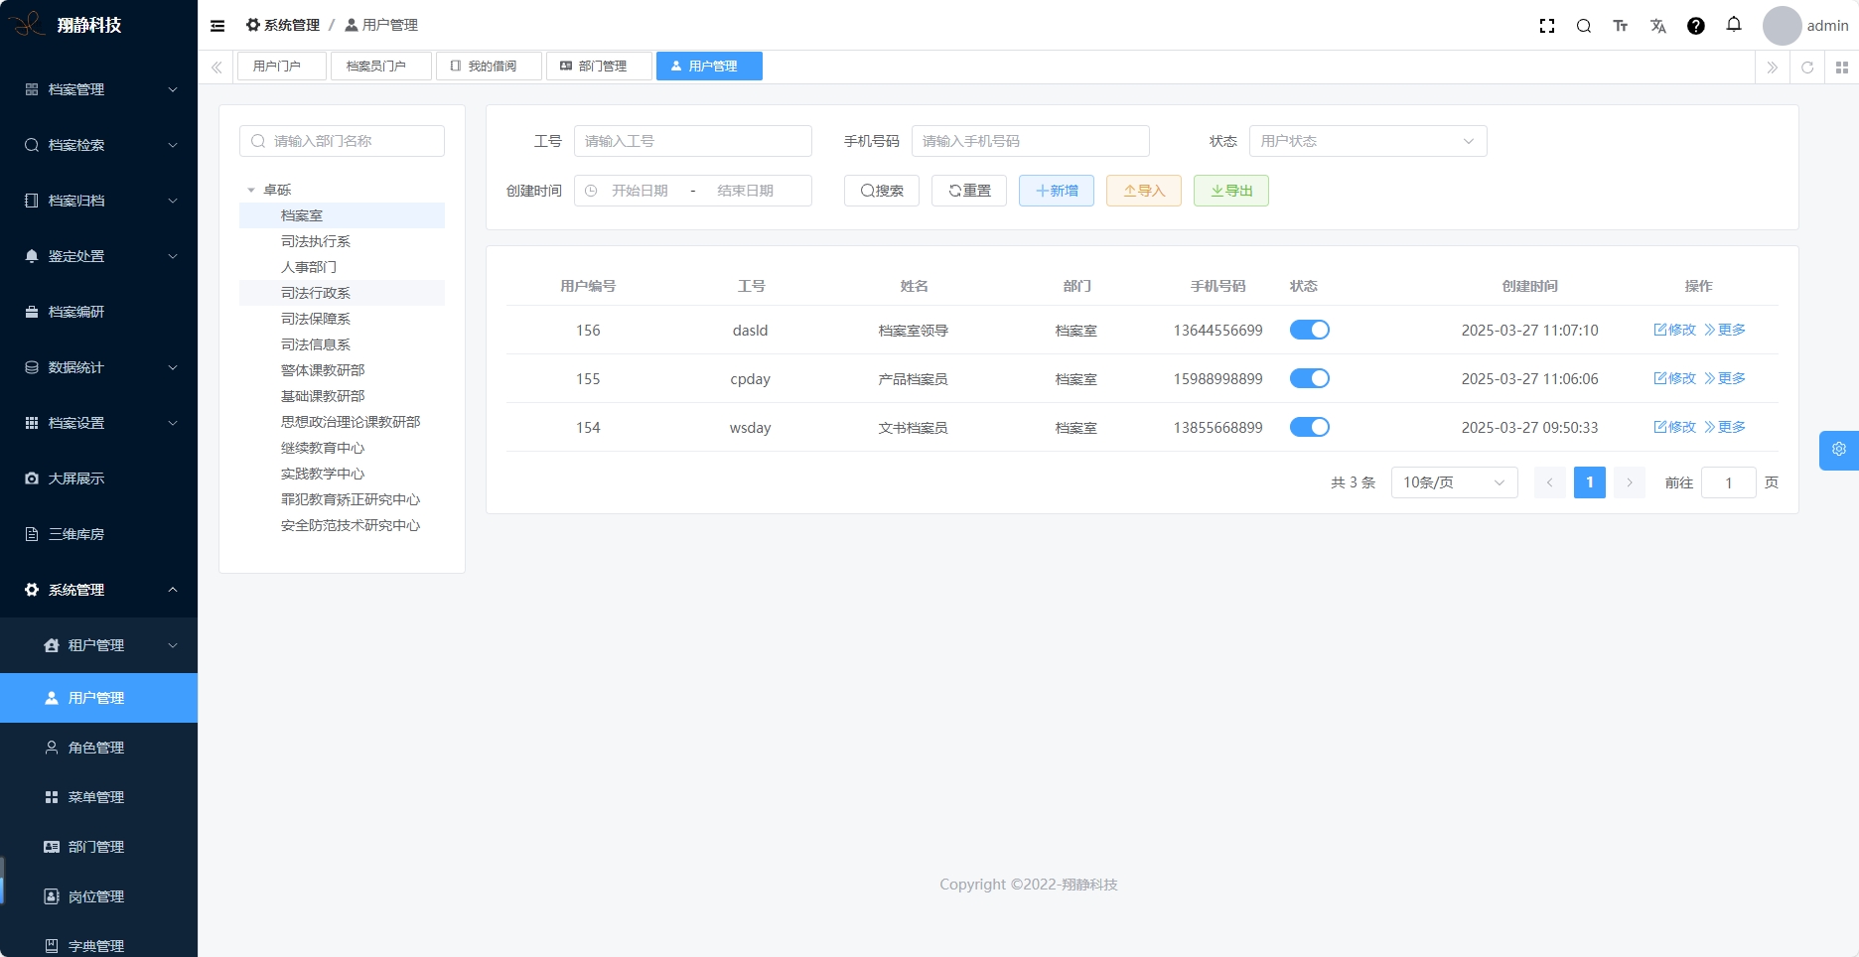Click the fullscreen toggle icon in header
The image size is (1859, 957).
coord(1546,26)
